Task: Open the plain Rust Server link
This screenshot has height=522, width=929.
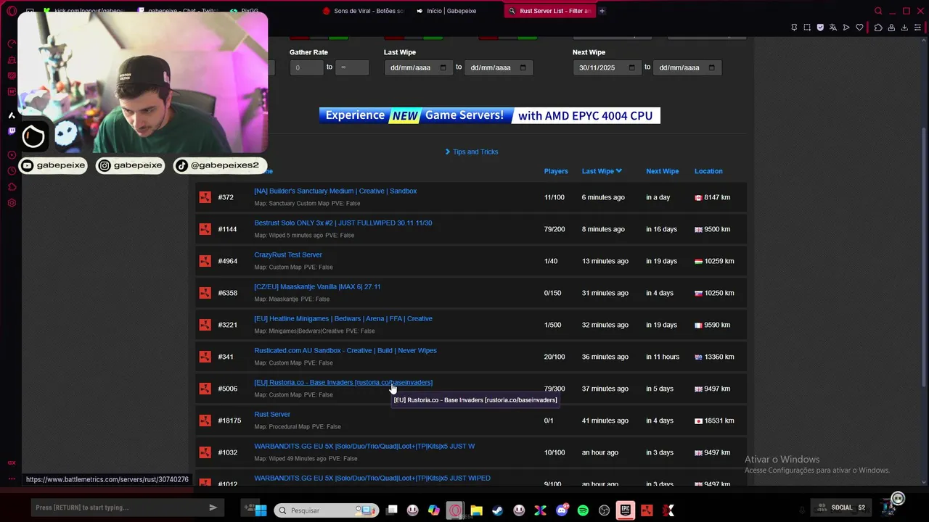Action: pos(272,415)
